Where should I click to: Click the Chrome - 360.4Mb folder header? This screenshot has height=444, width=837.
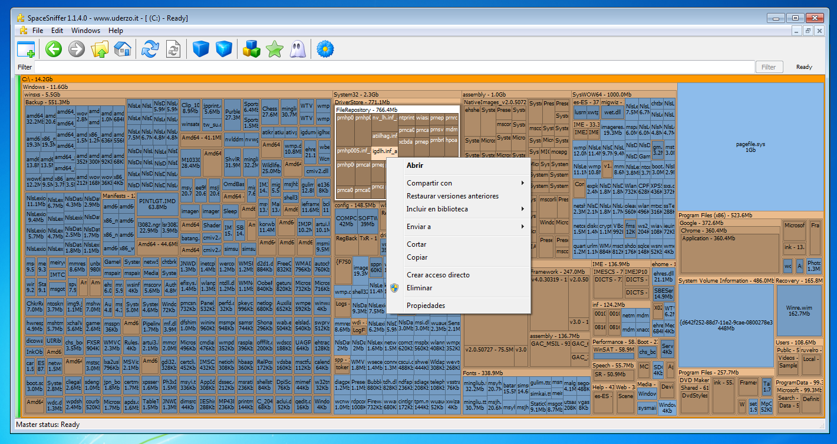[x=704, y=231]
